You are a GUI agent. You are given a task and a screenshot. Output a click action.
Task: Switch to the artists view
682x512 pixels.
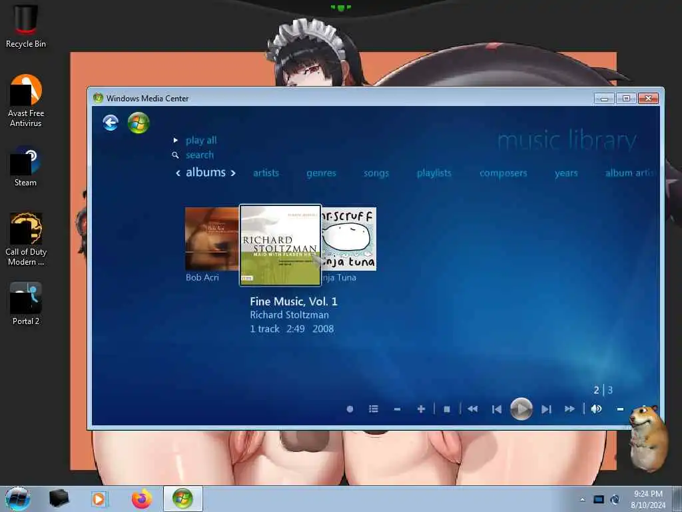point(266,173)
